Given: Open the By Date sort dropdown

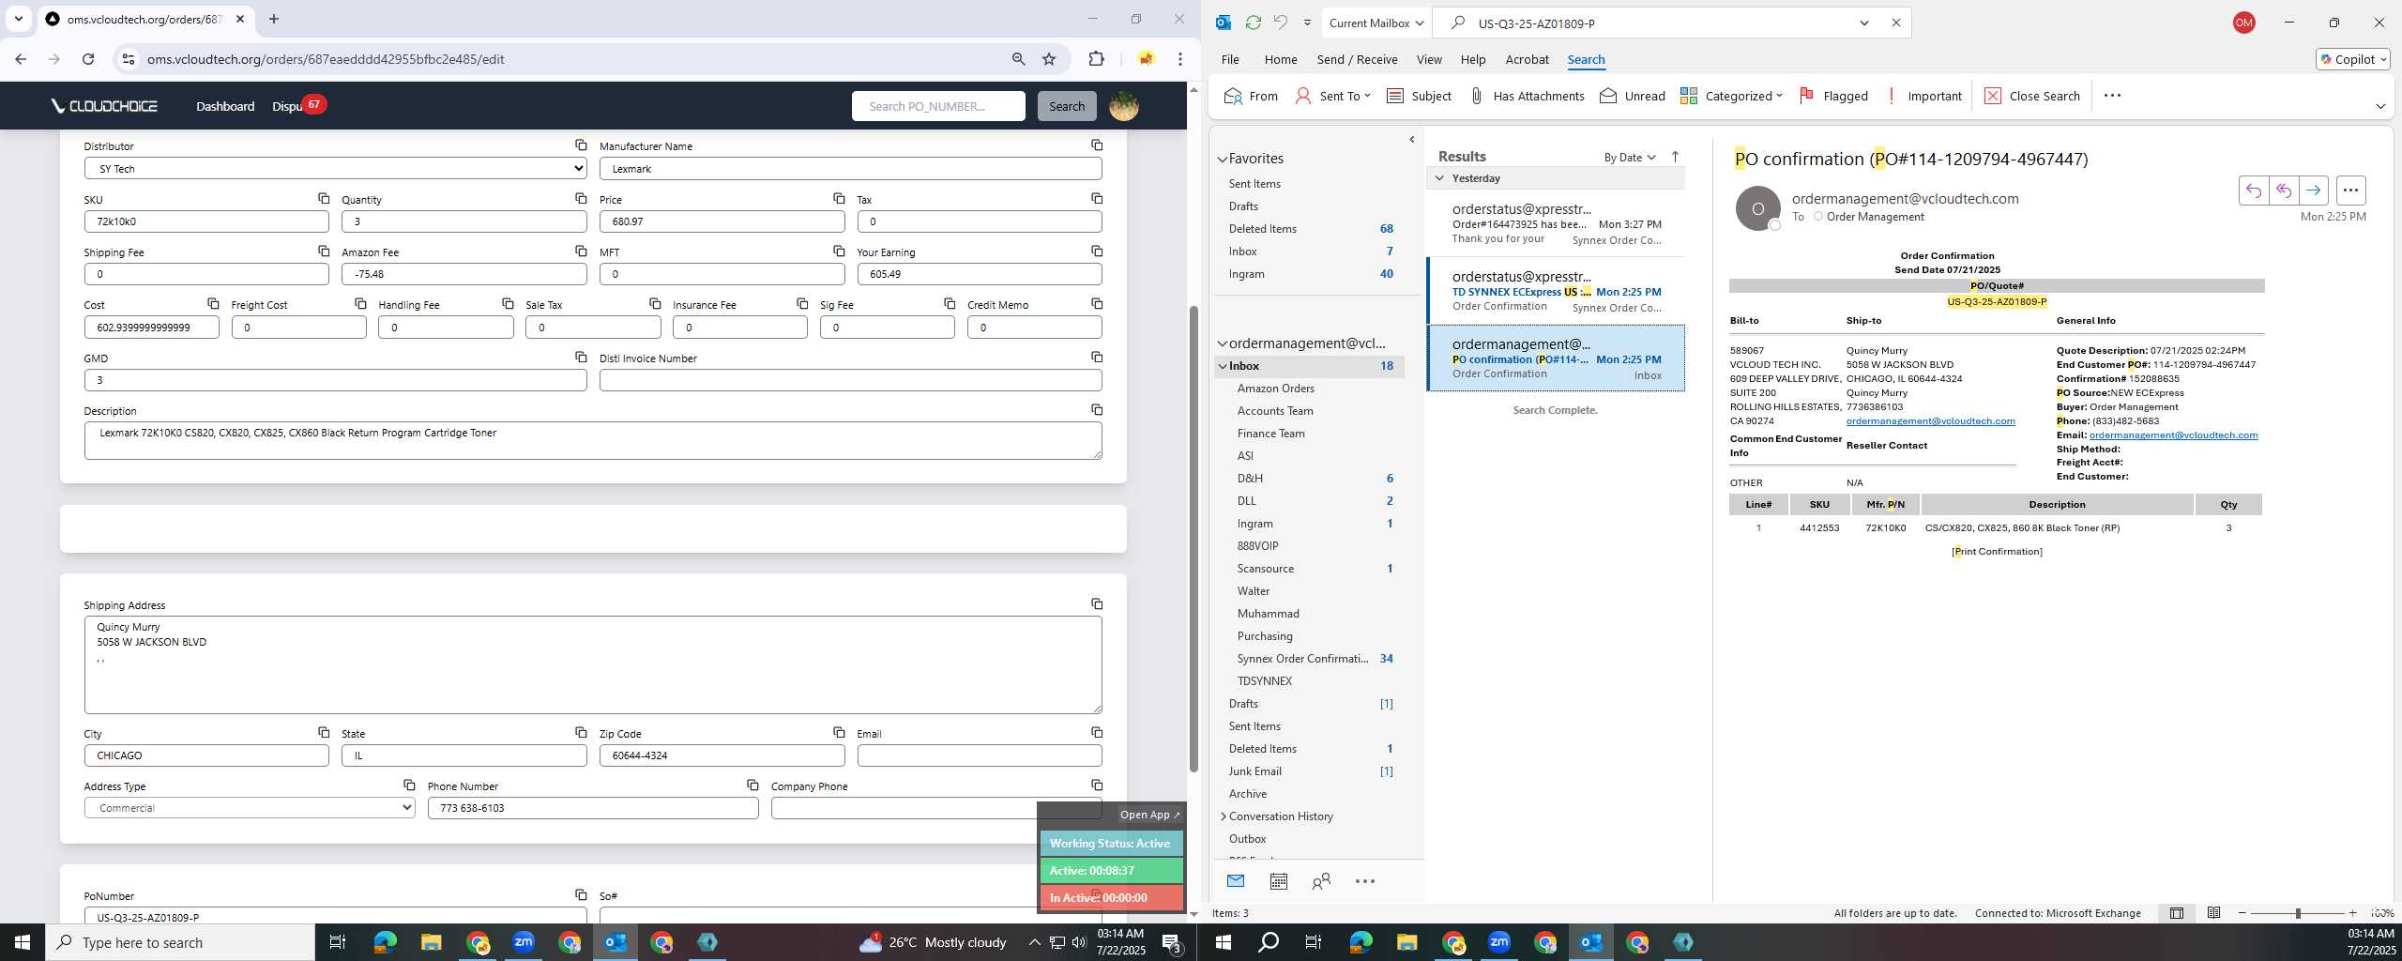Looking at the screenshot, I should [1629, 157].
